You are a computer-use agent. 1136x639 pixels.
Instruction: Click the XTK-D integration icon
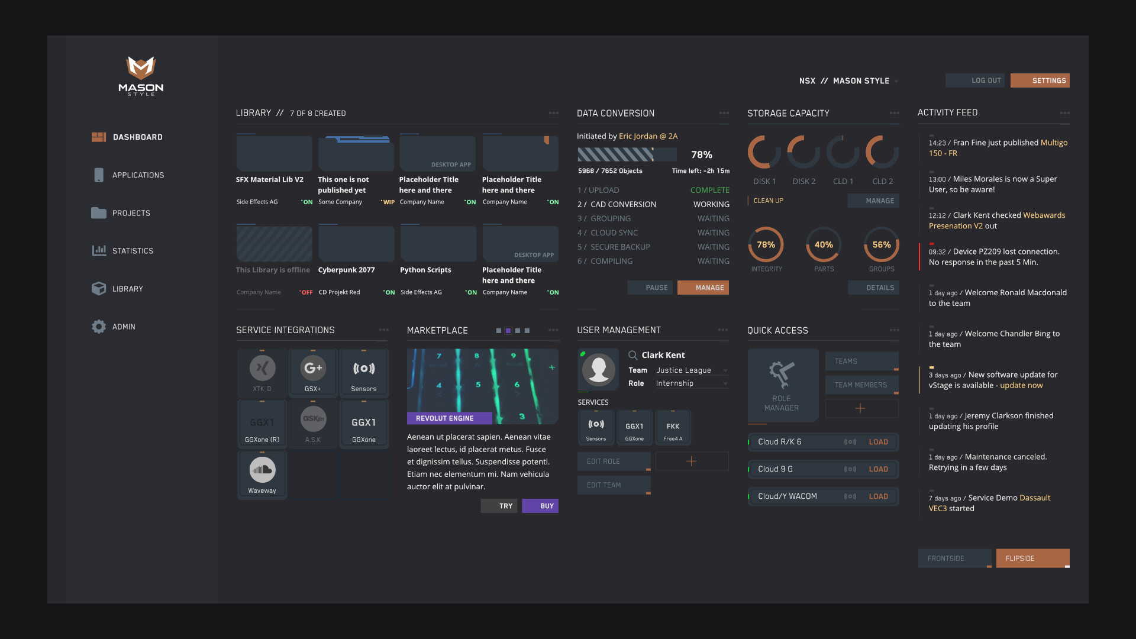click(x=262, y=372)
